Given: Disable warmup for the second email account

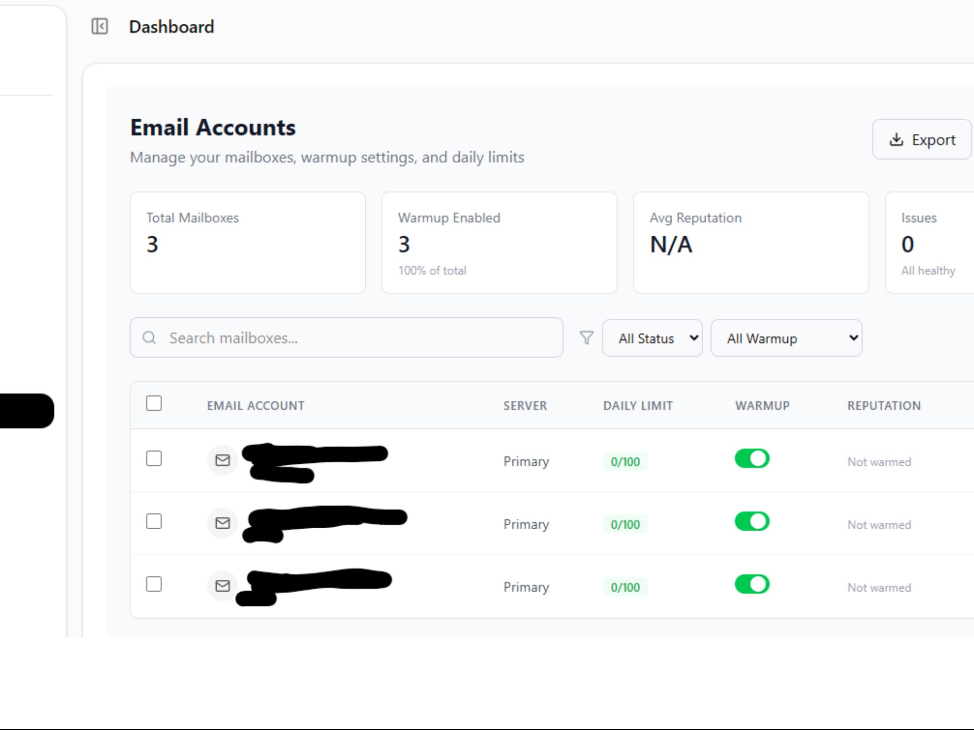Looking at the screenshot, I should click(752, 522).
